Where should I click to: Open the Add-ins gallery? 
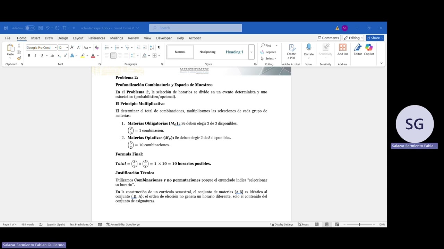coord(343,50)
